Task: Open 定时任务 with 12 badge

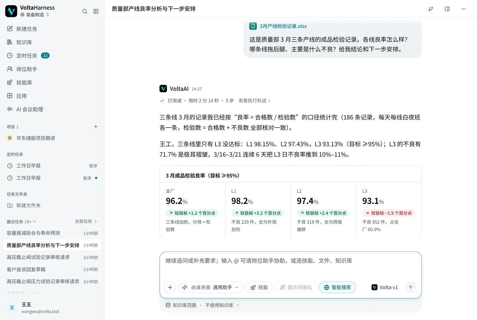Action: coord(52,56)
